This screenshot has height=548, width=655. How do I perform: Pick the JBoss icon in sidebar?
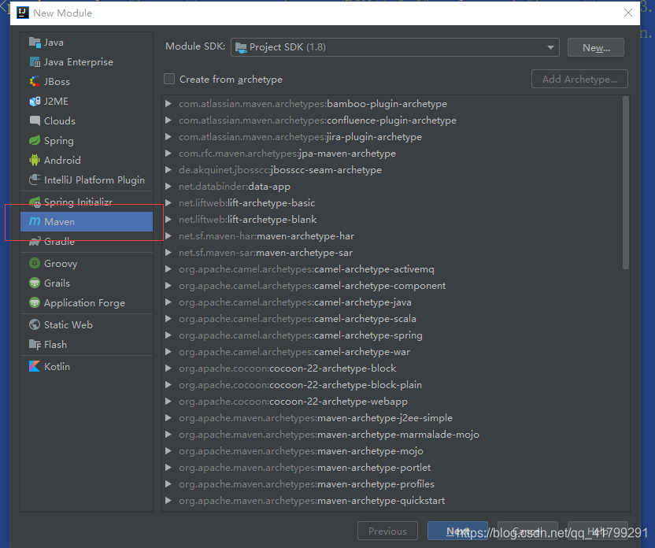pos(35,81)
